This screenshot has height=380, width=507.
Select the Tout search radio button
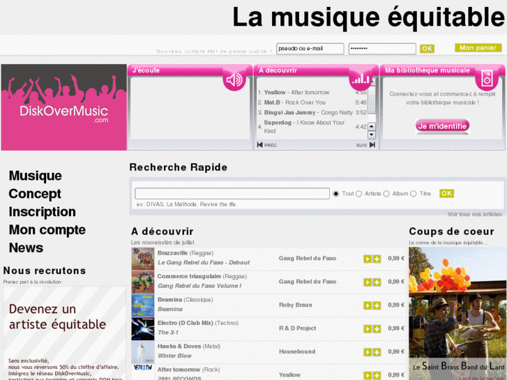click(x=336, y=194)
